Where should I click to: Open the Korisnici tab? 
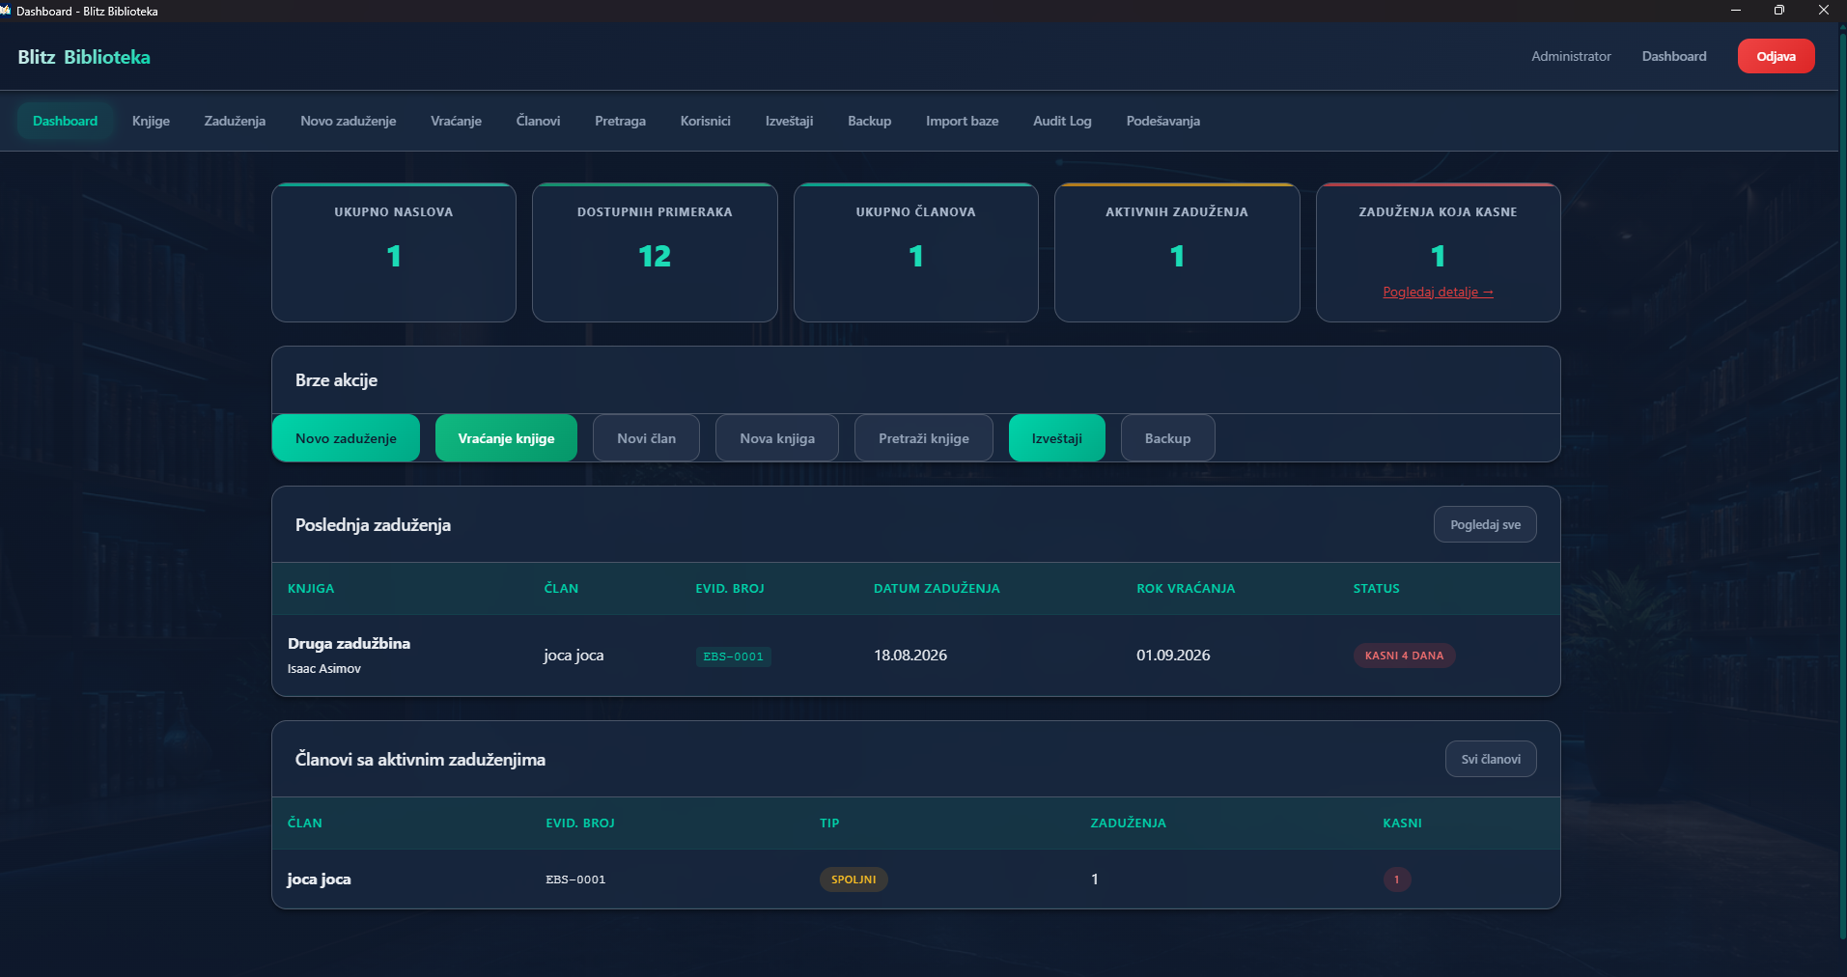pyautogui.click(x=705, y=121)
